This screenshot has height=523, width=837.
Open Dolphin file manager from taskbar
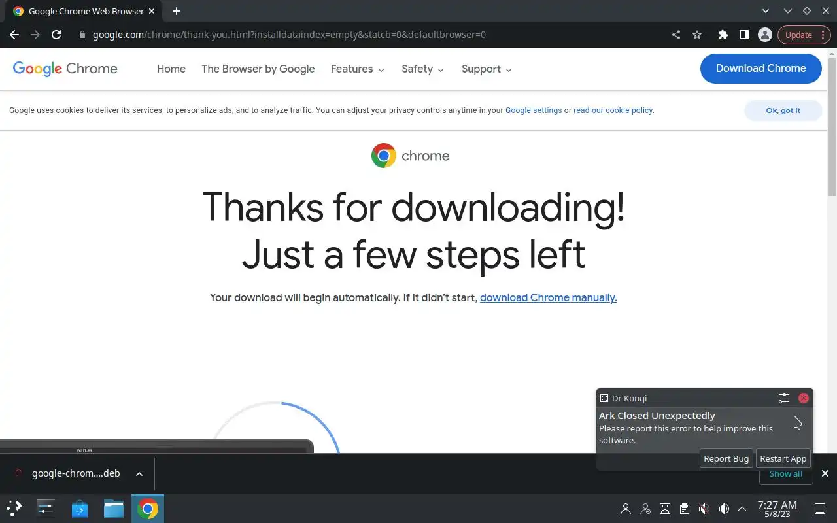[x=114, y=508]
